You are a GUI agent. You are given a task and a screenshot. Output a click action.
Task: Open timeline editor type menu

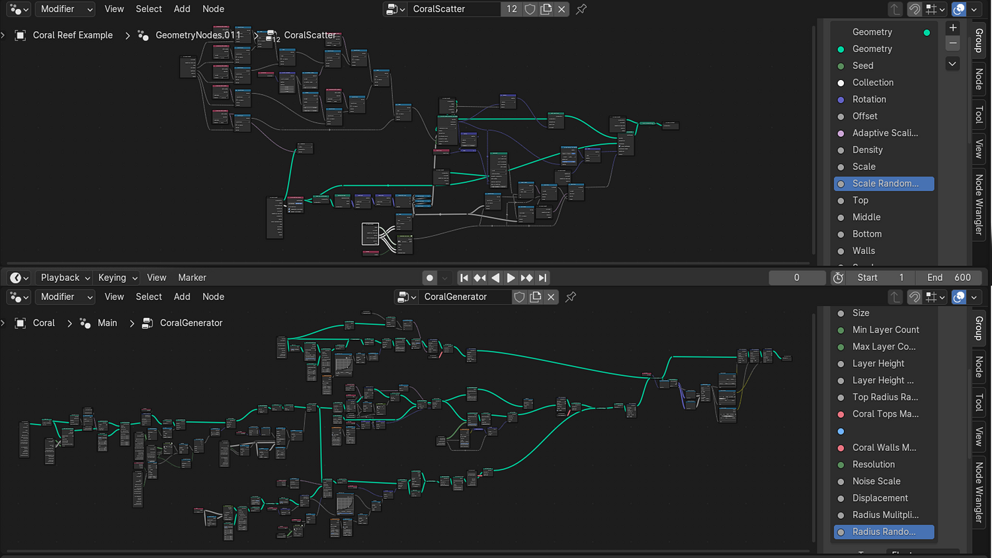[x=19, y=278]
